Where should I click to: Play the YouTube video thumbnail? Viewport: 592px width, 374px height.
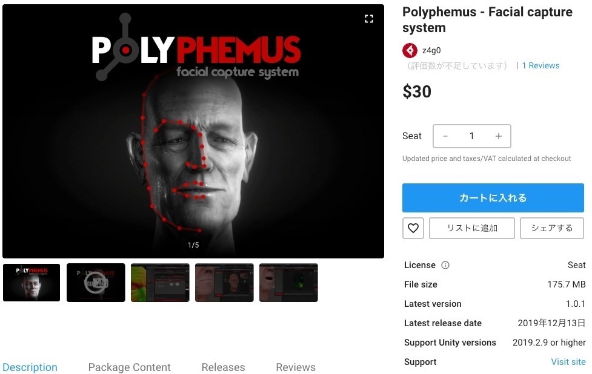coord(96,283)
